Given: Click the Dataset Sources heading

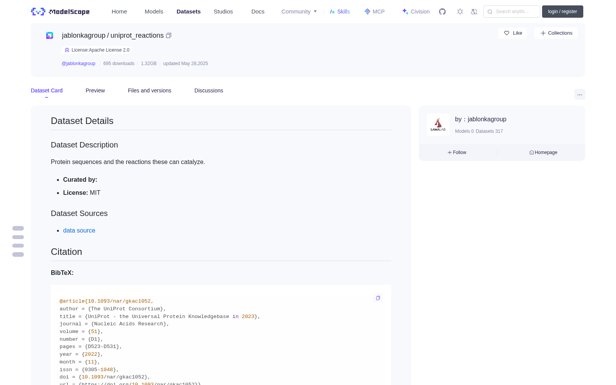Looking at the screenshot, I should point(79,213).
